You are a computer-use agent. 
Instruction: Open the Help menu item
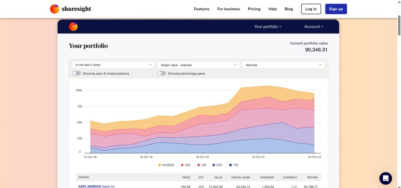click(x=273, y=9)
